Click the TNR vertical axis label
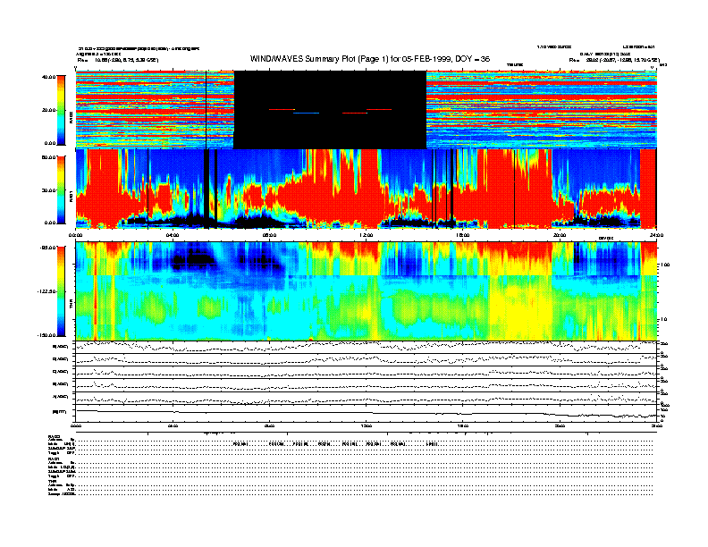 [72, 306]
